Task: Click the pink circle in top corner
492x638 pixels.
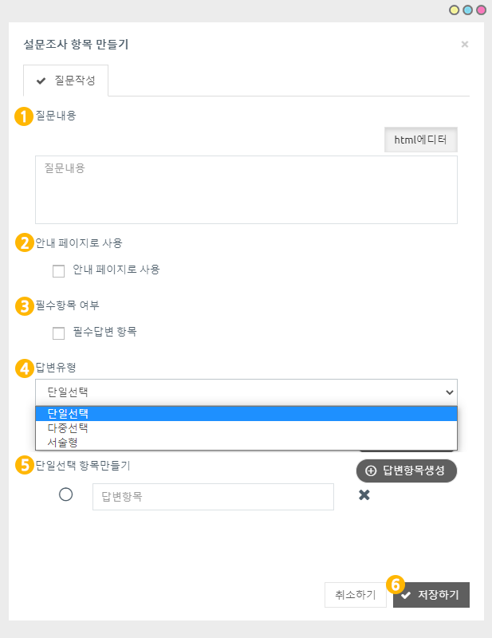Action: click(x=481, y=10)
